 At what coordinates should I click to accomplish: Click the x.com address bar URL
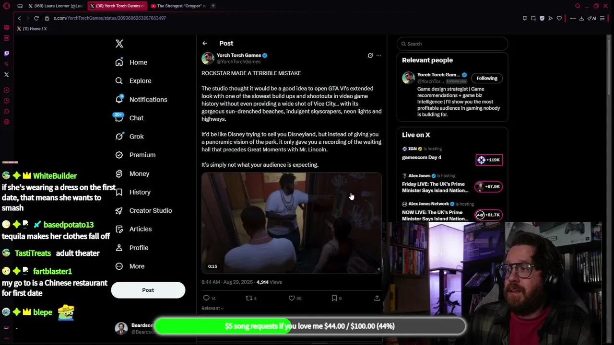pyautogui.click(x=110, y=18)
